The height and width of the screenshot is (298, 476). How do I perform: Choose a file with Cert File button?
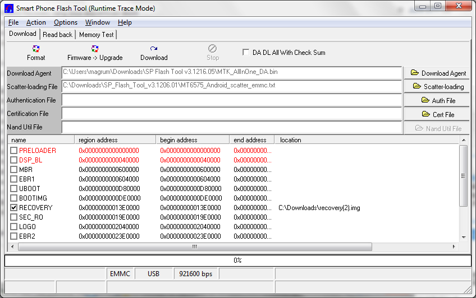tap(438, 114)
